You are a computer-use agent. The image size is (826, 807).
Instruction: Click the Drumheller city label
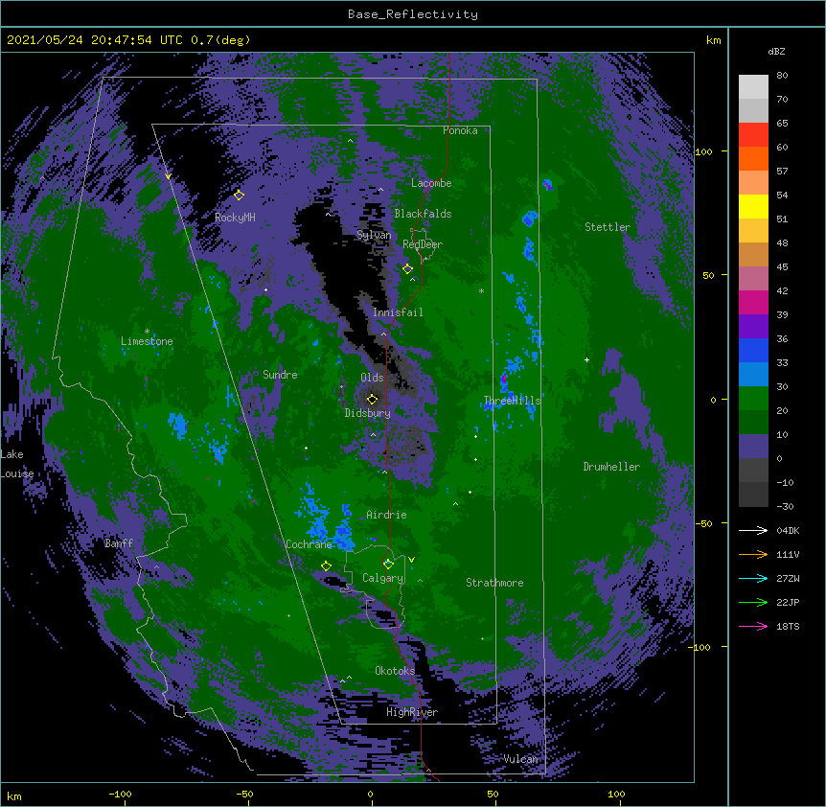pos(611,467)
